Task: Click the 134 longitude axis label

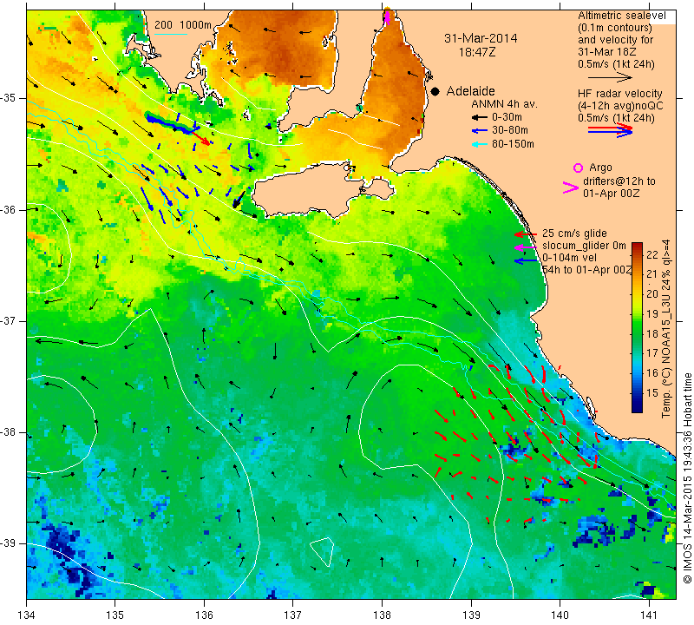Action: [27, 615]
